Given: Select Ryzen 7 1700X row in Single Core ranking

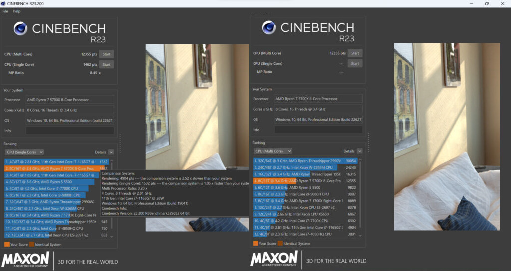Looking at the screenshot, I should (56, 215).
